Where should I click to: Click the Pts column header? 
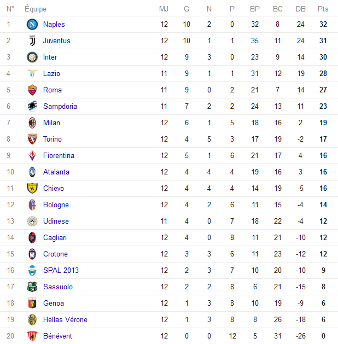(323, 9)
